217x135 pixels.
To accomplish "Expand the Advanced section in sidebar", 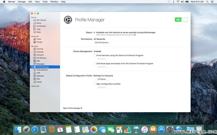I will click(35, 86).
